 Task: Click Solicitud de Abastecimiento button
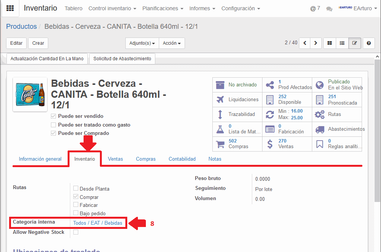pos(122,59)
